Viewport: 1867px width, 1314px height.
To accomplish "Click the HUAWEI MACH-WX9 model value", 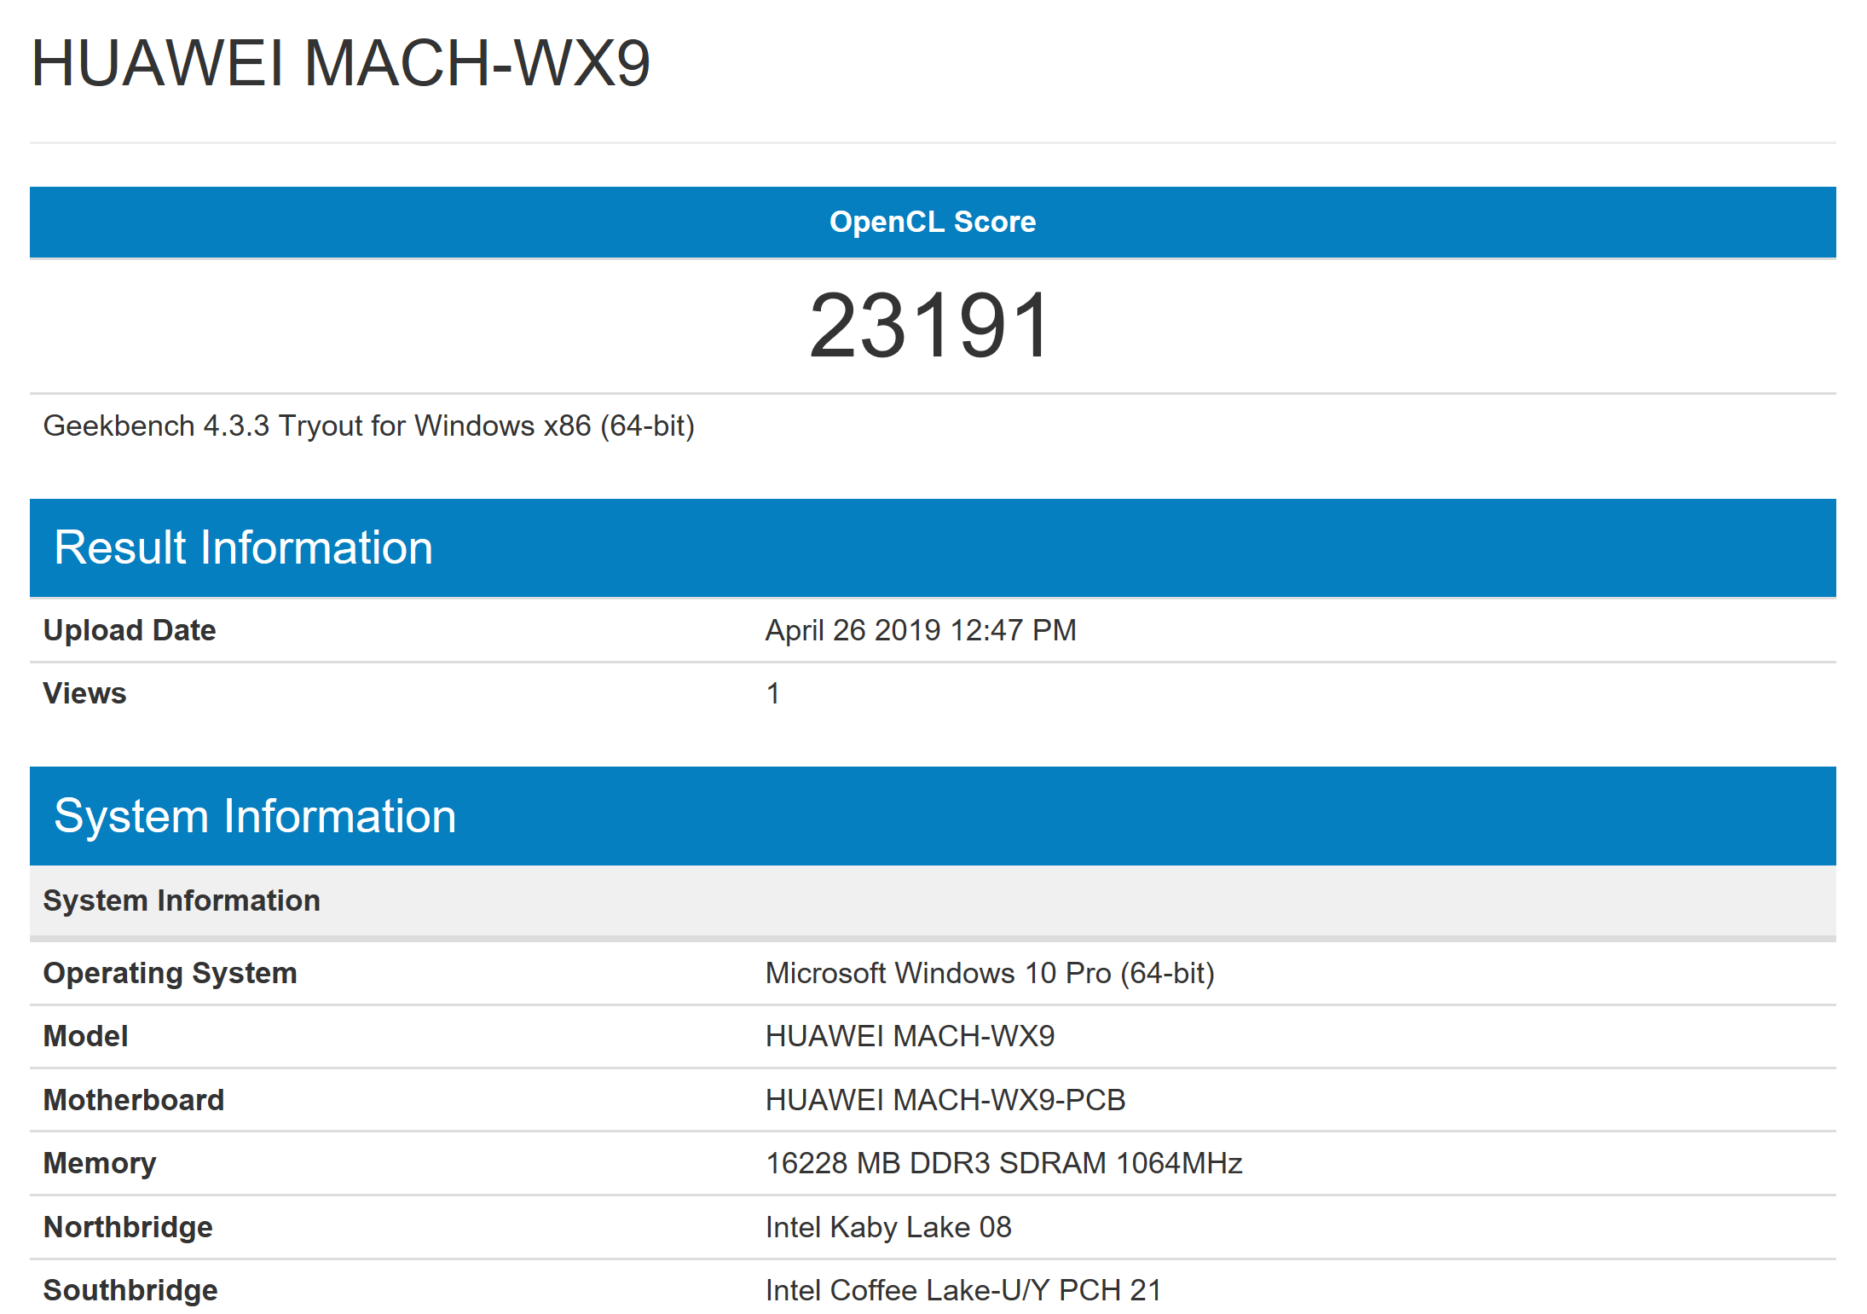I will pyautogui.click(x=910, y=1036).
